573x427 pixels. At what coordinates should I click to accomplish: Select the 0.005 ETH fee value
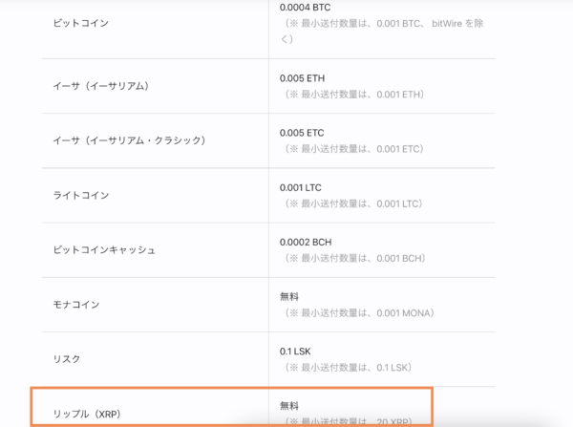302,78
